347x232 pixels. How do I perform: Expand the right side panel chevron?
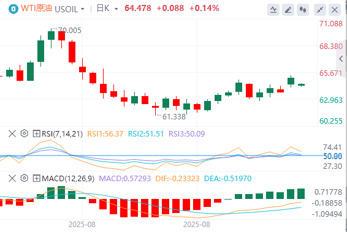(x=341, y=59)
